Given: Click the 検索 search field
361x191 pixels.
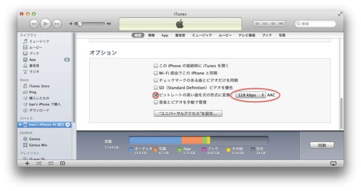Looking at the screenshot, I should pos(315,24).
